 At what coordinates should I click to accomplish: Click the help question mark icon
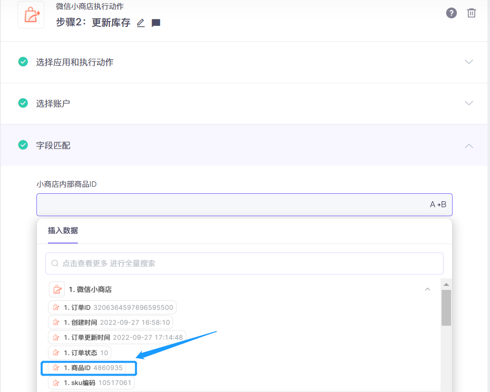coord(451,13)
